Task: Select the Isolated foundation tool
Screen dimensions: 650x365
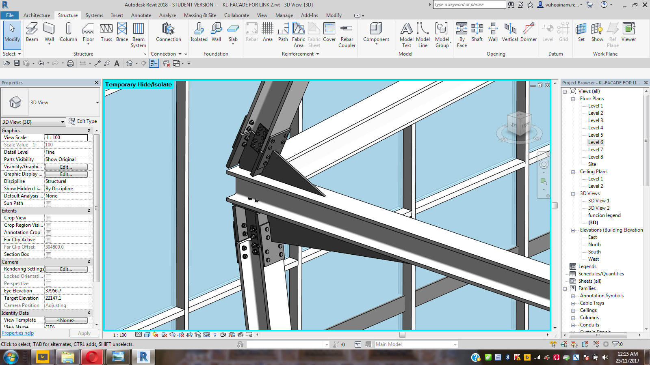Action: pyautogui.click(x=199, y=32)
